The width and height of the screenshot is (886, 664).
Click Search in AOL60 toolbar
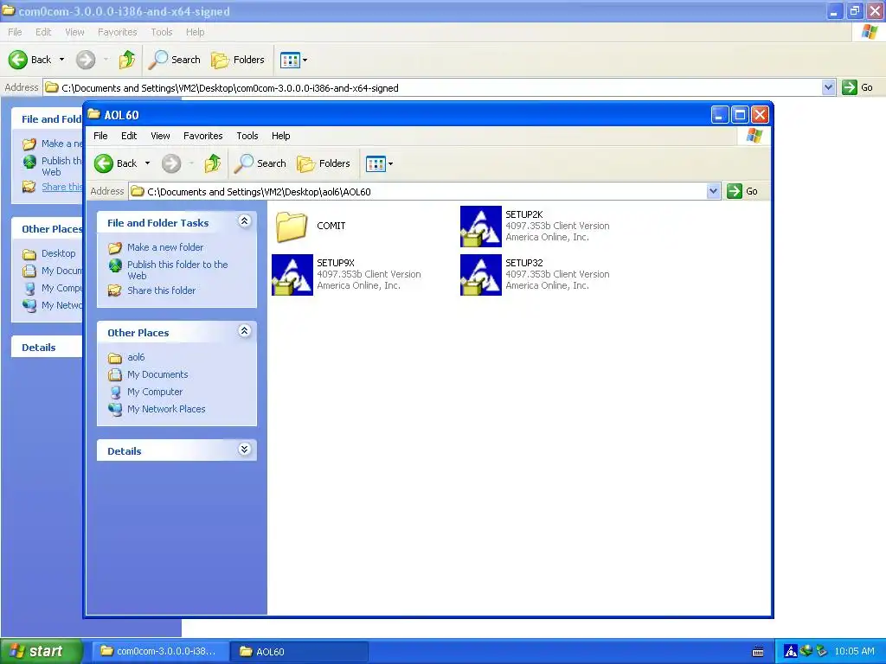point(260,163)
